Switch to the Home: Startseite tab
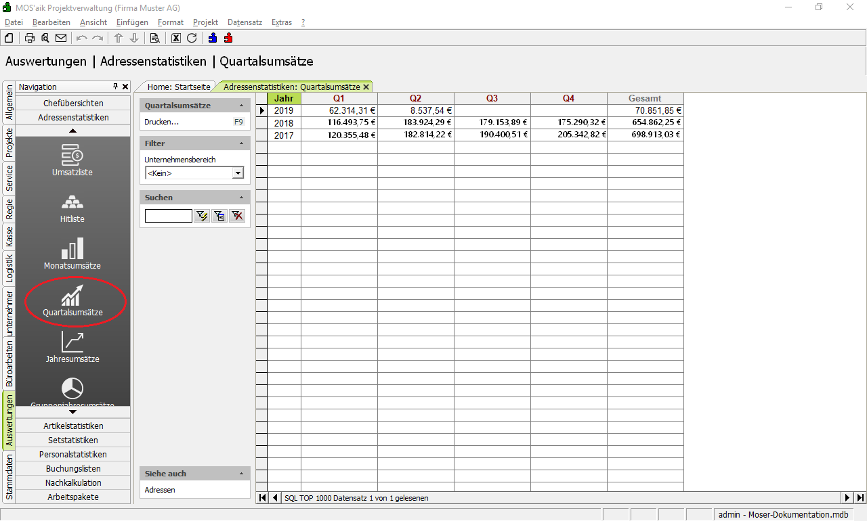 click(x=179, y=87)
